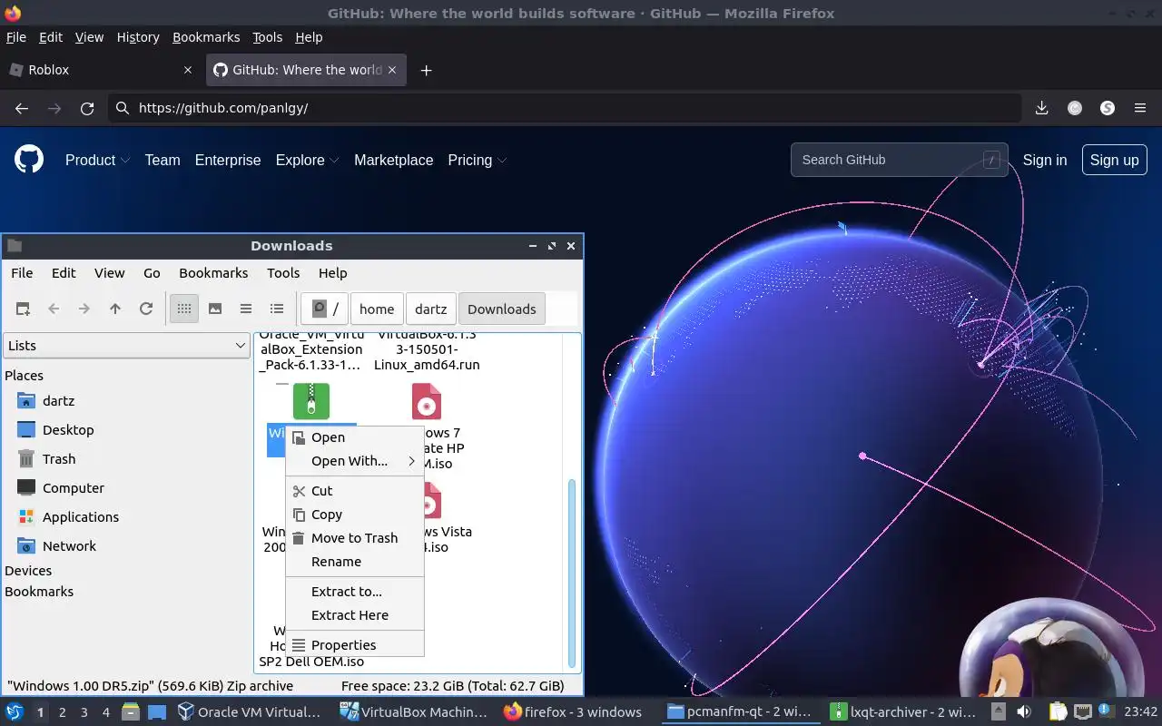This screenshot has height=726, width=1162.
Task: Click the Search GitHub field
Action: [899, 160]
